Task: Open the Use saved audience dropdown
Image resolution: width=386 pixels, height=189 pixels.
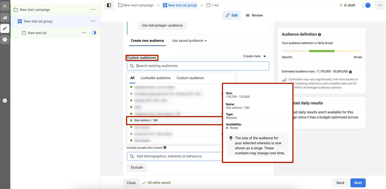Action: (189, 41)
